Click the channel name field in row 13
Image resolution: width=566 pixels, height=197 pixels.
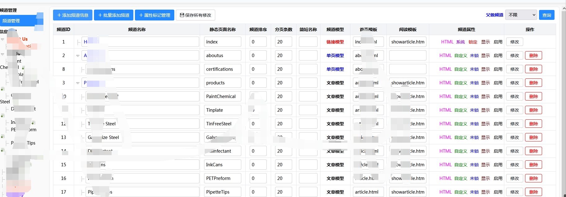142,137
